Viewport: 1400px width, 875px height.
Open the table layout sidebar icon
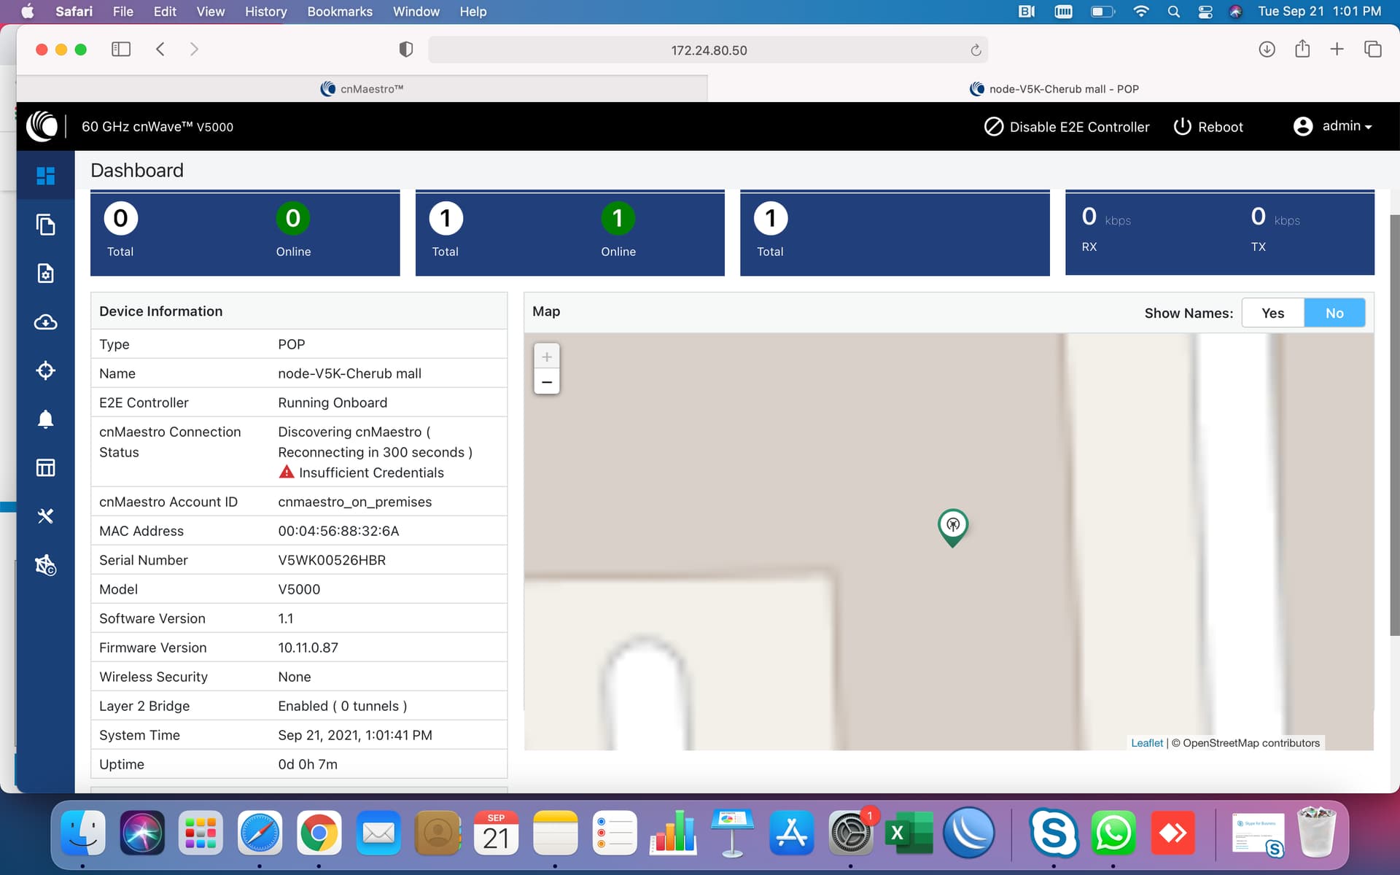tap(45, 467)
